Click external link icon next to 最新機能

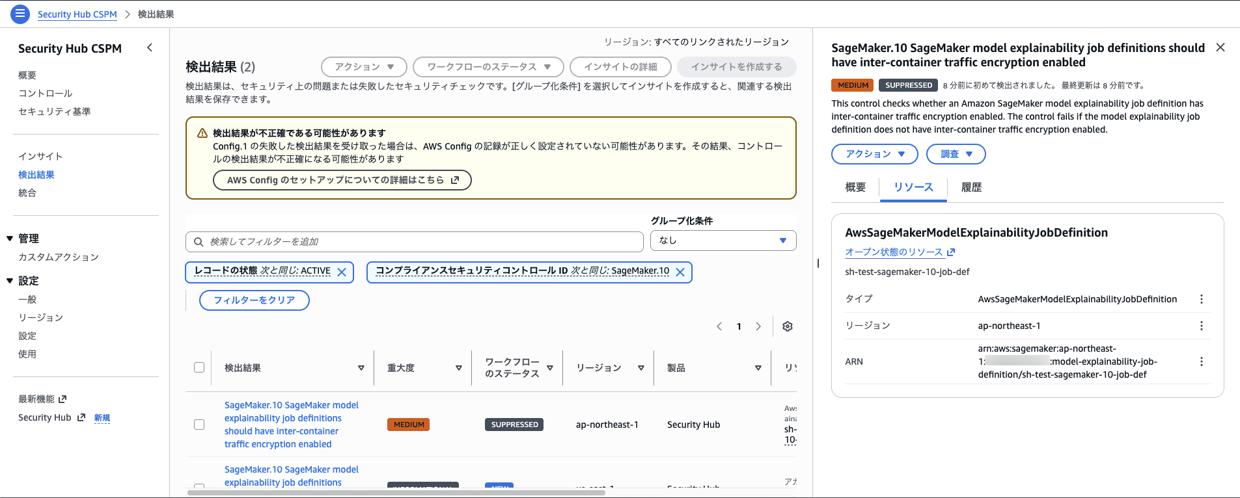(x=62, y=399)
